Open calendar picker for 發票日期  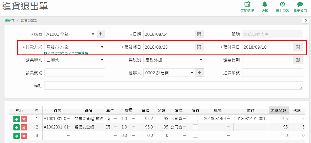(298, 60)
